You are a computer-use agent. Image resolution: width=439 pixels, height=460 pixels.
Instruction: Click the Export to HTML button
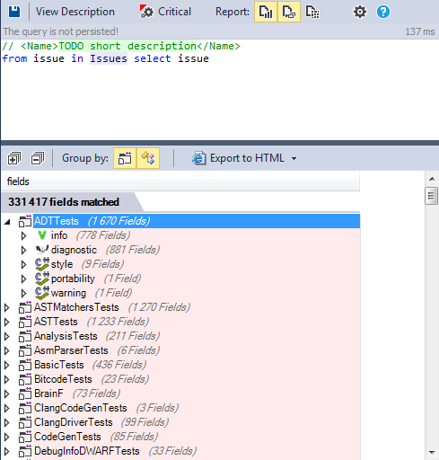[x=238, y=158]
